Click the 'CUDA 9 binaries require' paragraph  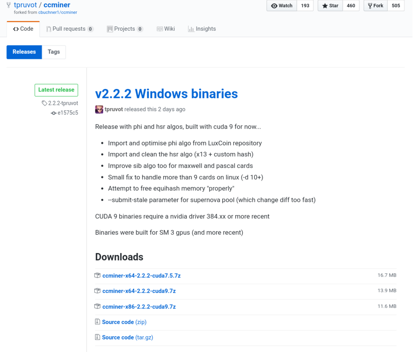pos(182,216)
